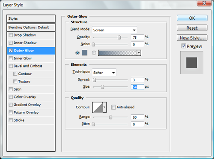The image size is (214, 159).
Task: Click the Range slider handle
Action: (110, 117)
